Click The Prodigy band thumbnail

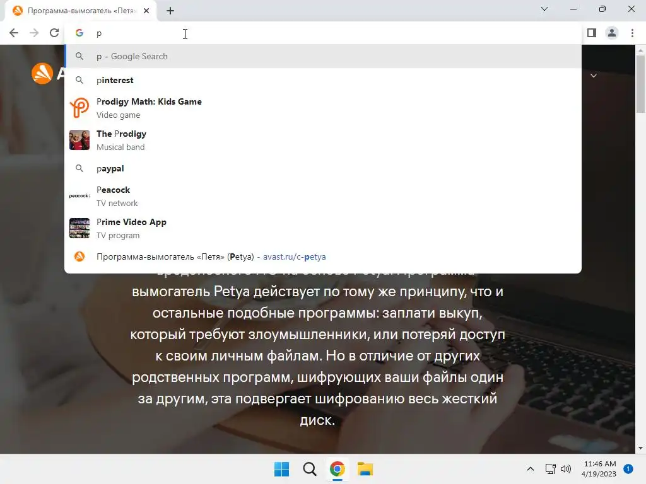pyautogui.click(x=79, y=140)
